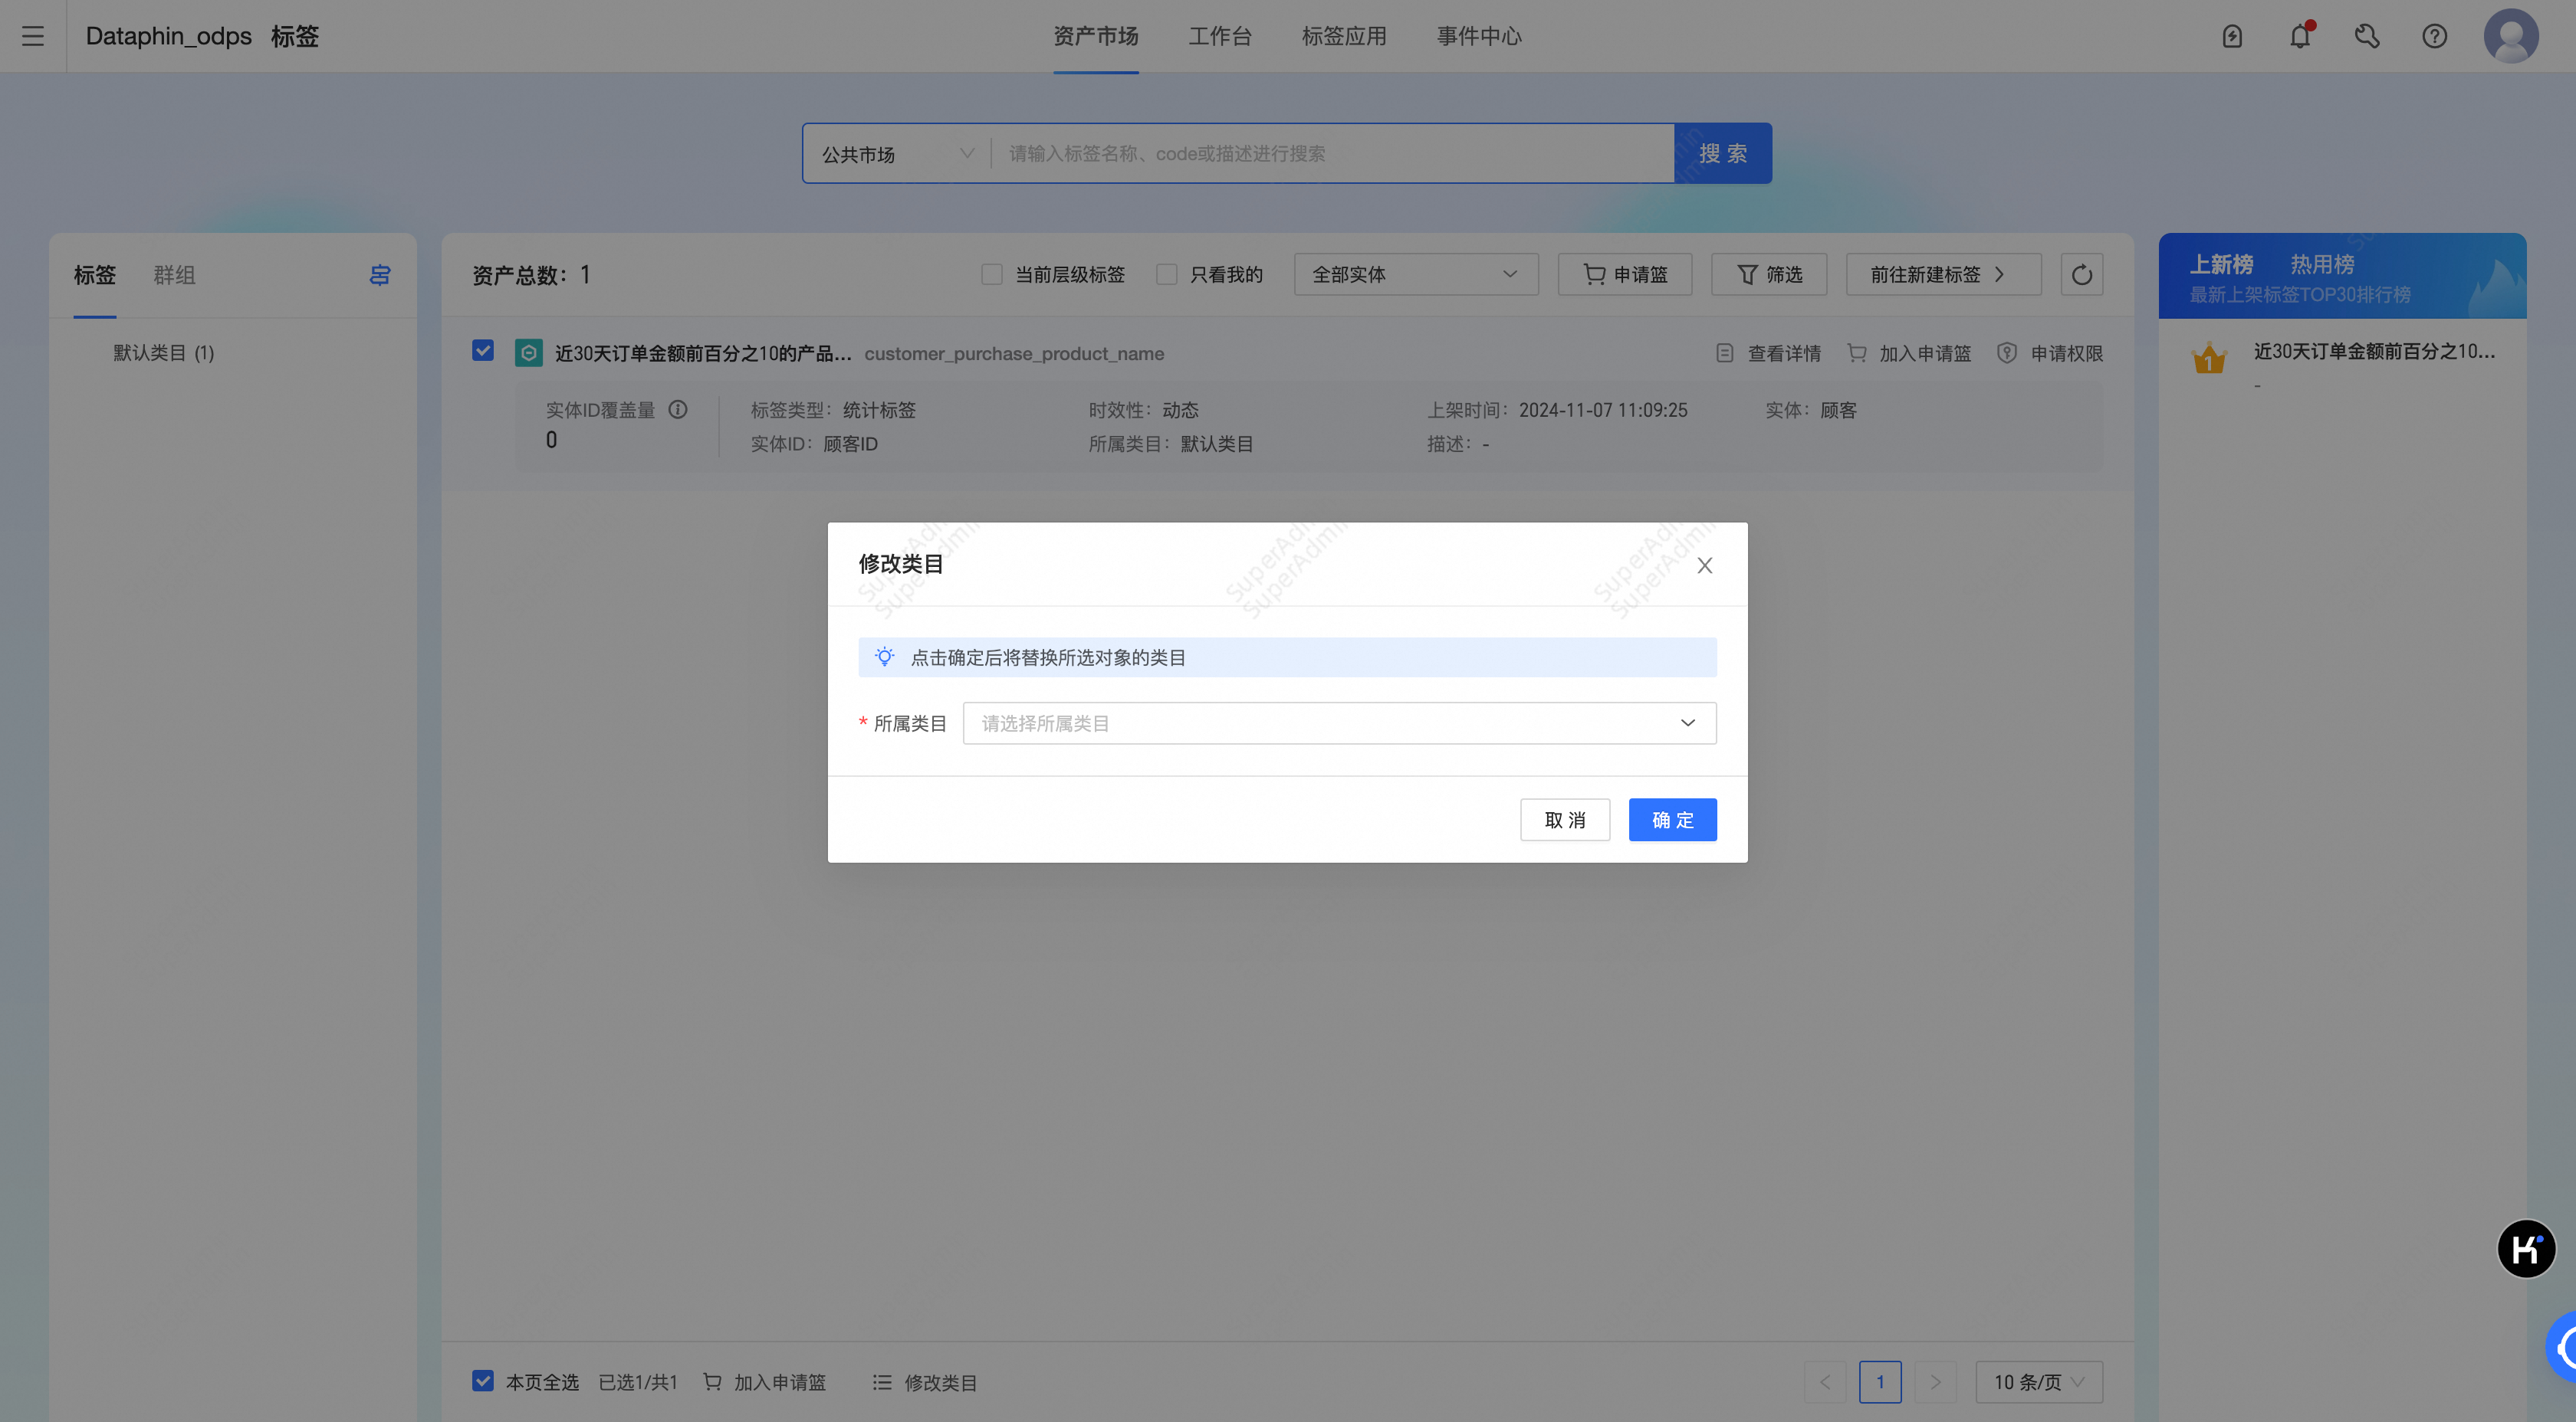Open help via the question mark icon

2435,36
